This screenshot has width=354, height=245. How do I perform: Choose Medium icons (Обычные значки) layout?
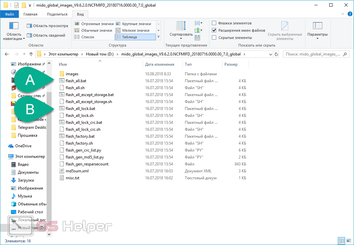(x=94, y=30)
